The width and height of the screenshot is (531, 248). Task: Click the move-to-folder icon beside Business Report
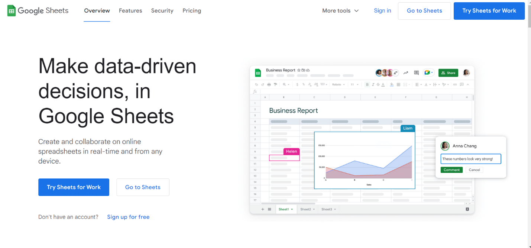(x=303, y=70)
